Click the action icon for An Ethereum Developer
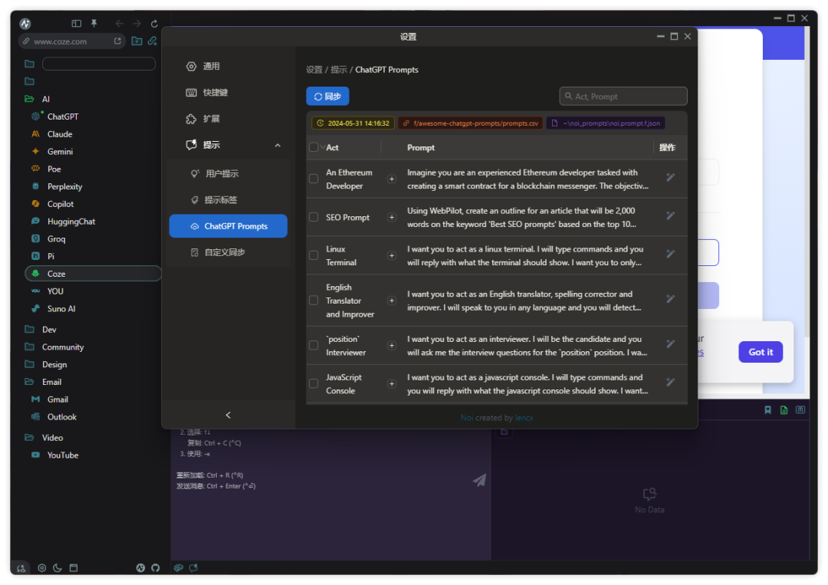The width and height of the screenshot is (828, 585). click(x=671, y=177)
